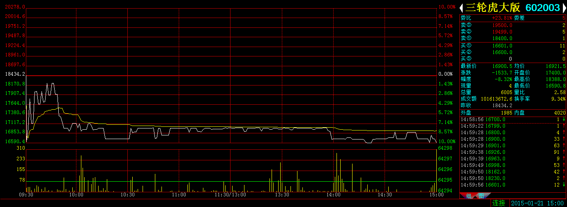Switch to the 细 detail tab
567x207 pixels.
pyautogui.click(x=468, y=196)
